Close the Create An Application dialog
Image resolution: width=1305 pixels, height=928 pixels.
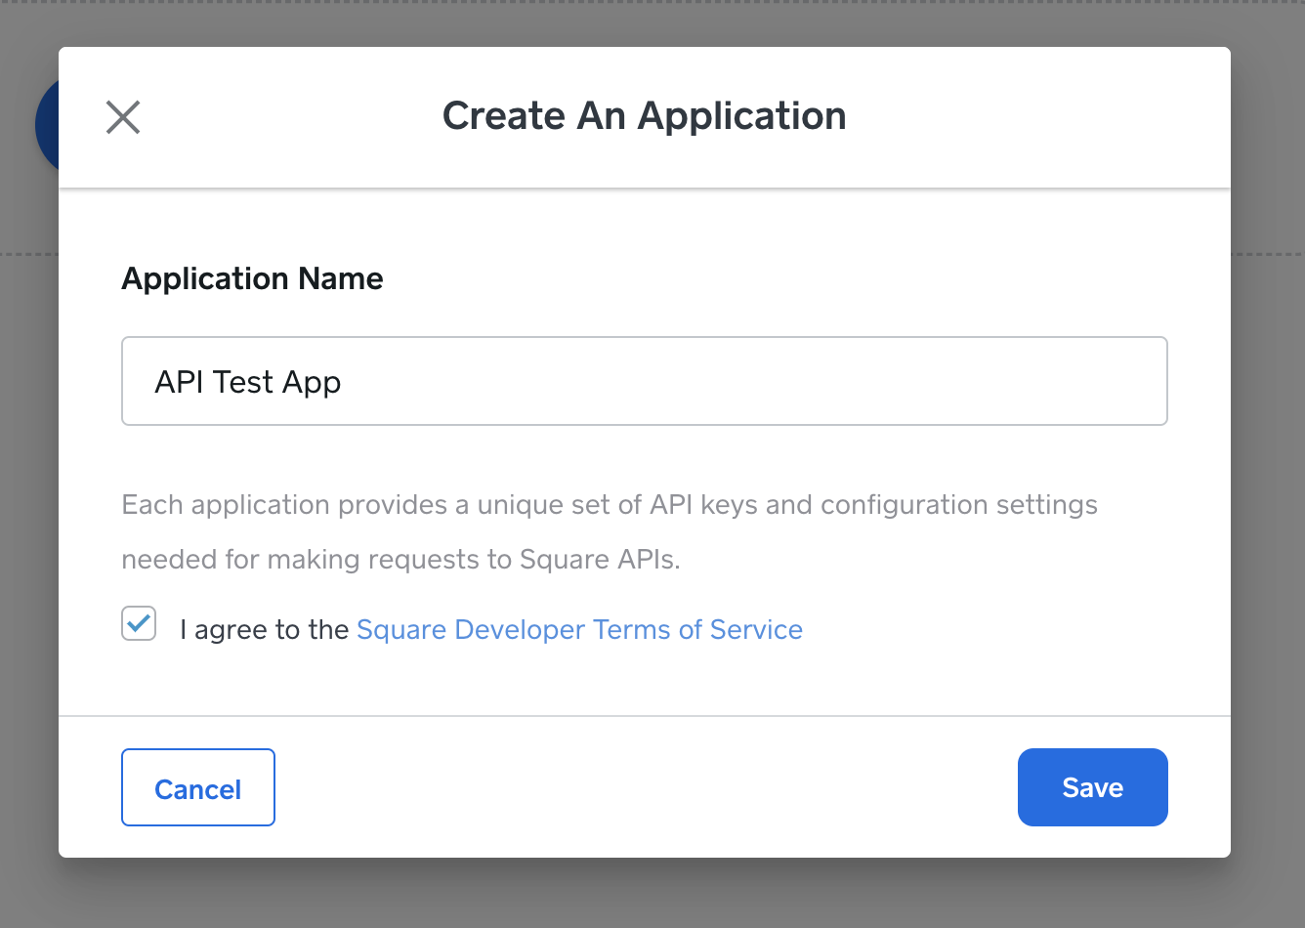(x=123, y=117)
